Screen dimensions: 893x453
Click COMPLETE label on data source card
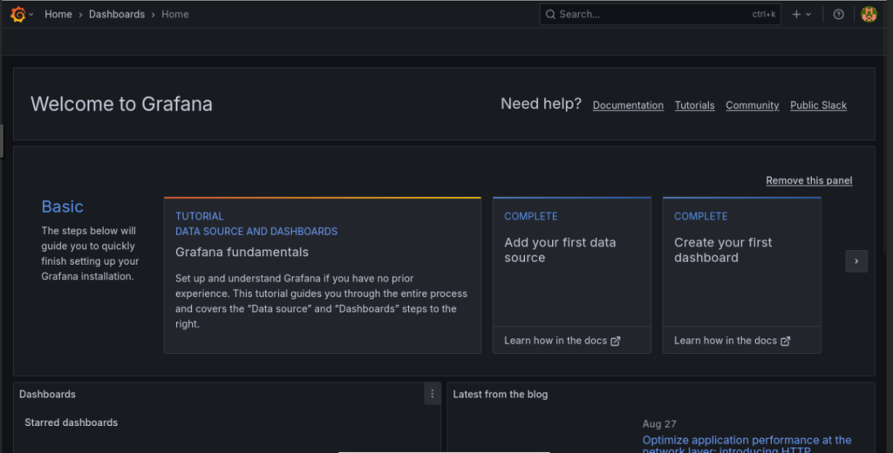pyautogui.click(x=531, y=216)
